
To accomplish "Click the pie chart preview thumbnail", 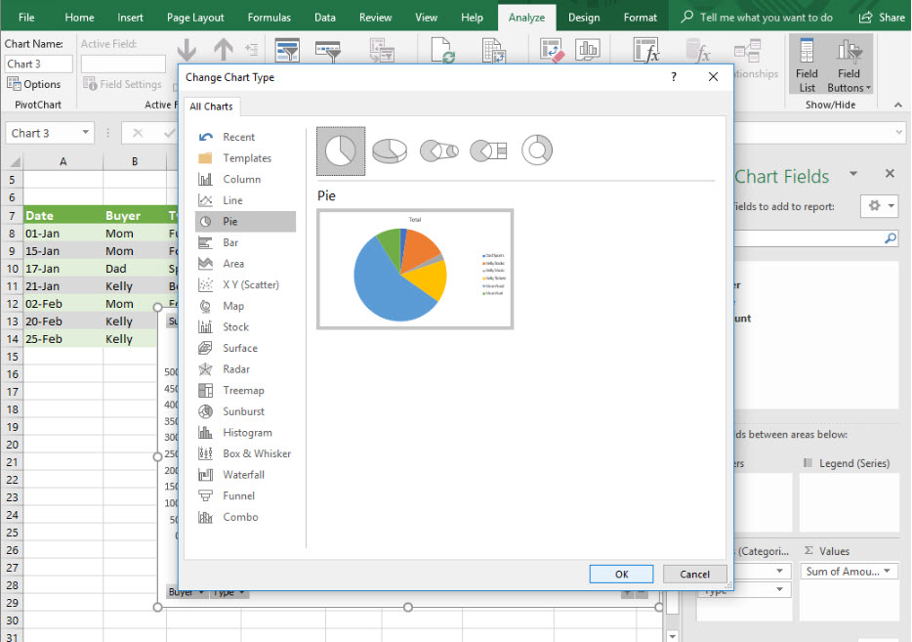I will (415, 269).
